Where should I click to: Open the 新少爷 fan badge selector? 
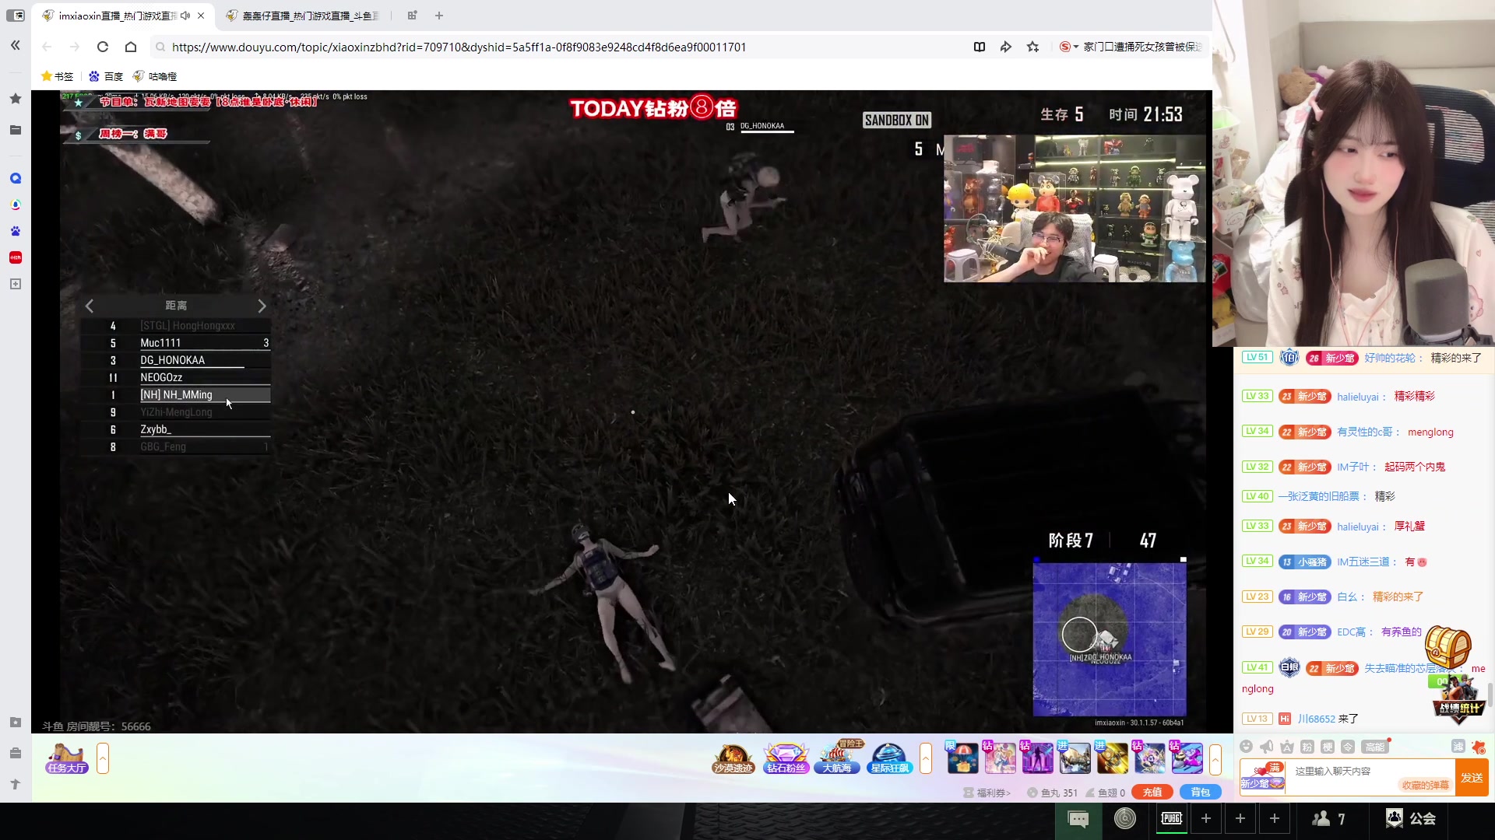coord(1262,778)
